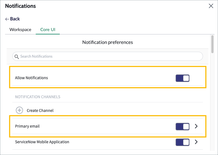Click the Allow Notifications label text

32,78
